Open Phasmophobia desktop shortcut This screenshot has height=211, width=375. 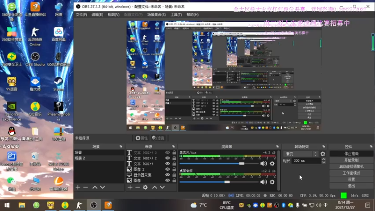point(59,112)
